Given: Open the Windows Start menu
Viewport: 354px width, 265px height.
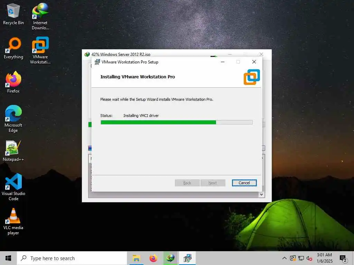Looking at the screenshot, I should (x=8, y=258).
